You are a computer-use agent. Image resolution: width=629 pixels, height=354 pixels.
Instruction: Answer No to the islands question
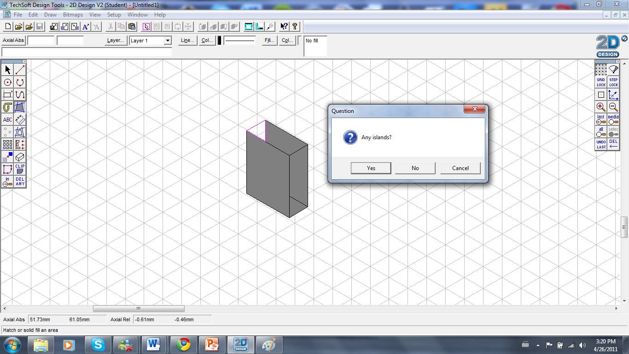coord(415,168)
